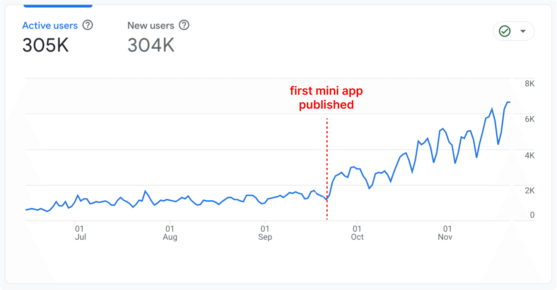Expand the data quality dropdown arrow
This screenshot has width=557, height=290.
click(523, 31)
